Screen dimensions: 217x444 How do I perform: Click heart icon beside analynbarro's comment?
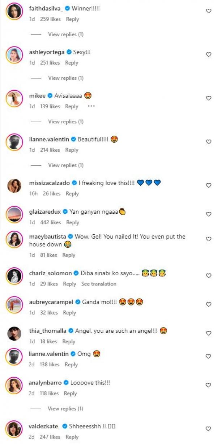(x=208, y=385)
